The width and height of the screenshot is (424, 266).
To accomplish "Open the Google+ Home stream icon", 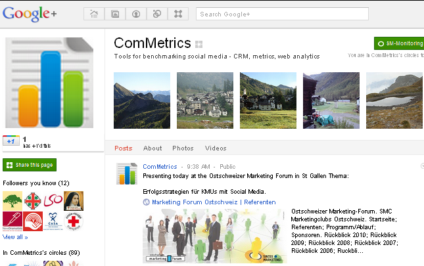I will pyautogui.click(x=94, y=14).
